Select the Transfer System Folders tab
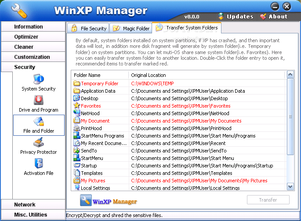This screenshot has width=301, height=221. [x=187, y=28]
